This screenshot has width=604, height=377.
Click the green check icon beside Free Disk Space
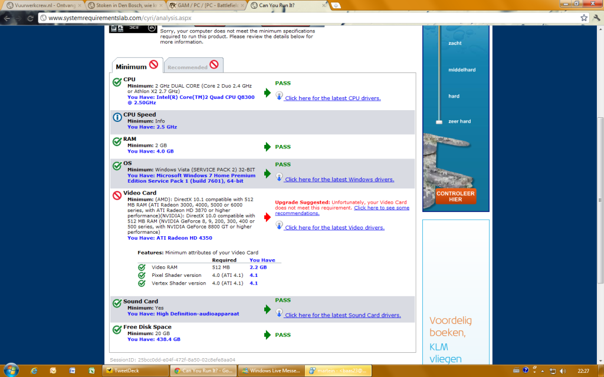point(117,330)
